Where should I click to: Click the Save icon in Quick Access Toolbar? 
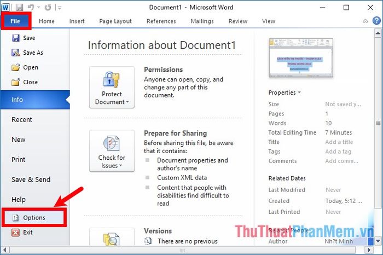coord(19,7)
